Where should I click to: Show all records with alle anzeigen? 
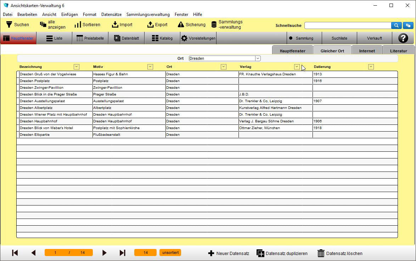pyautogui.click(x=43, y=24)
